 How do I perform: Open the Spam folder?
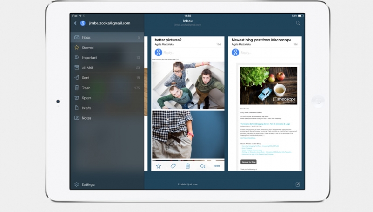[x=107, y=98]
